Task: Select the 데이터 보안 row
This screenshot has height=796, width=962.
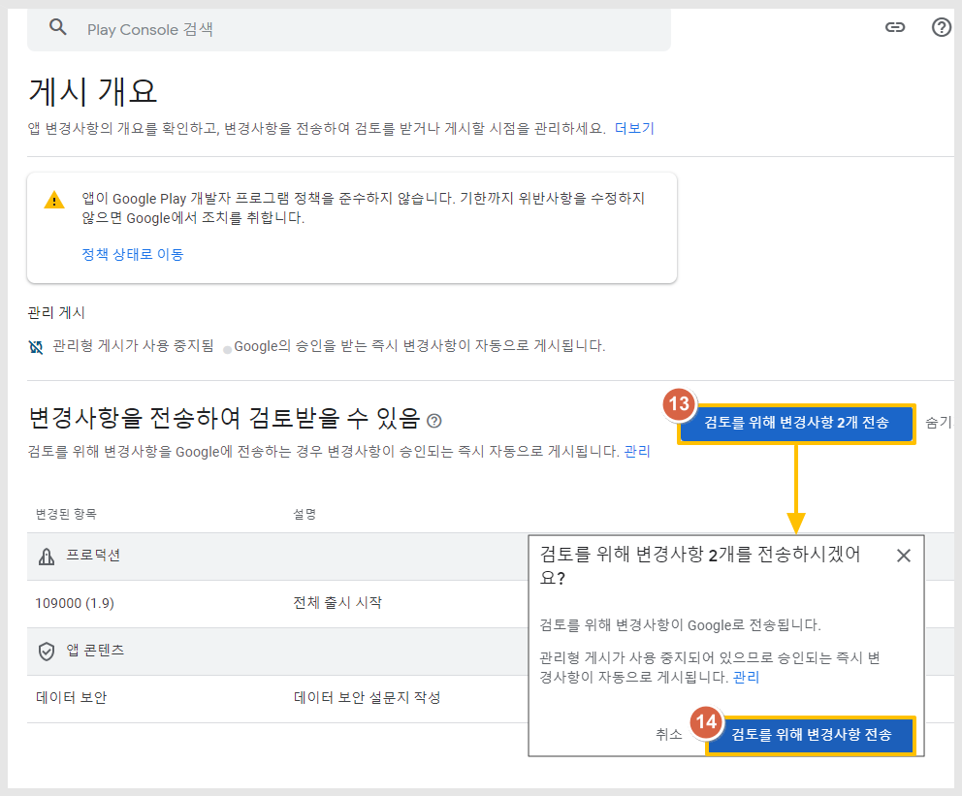Action: [71, 698]
